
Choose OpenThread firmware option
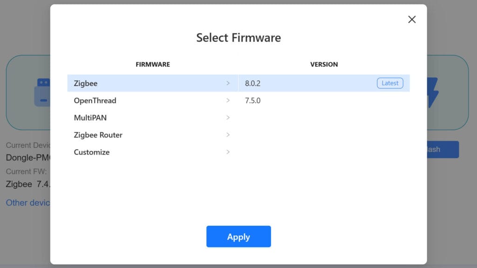(x=95, y=100)
